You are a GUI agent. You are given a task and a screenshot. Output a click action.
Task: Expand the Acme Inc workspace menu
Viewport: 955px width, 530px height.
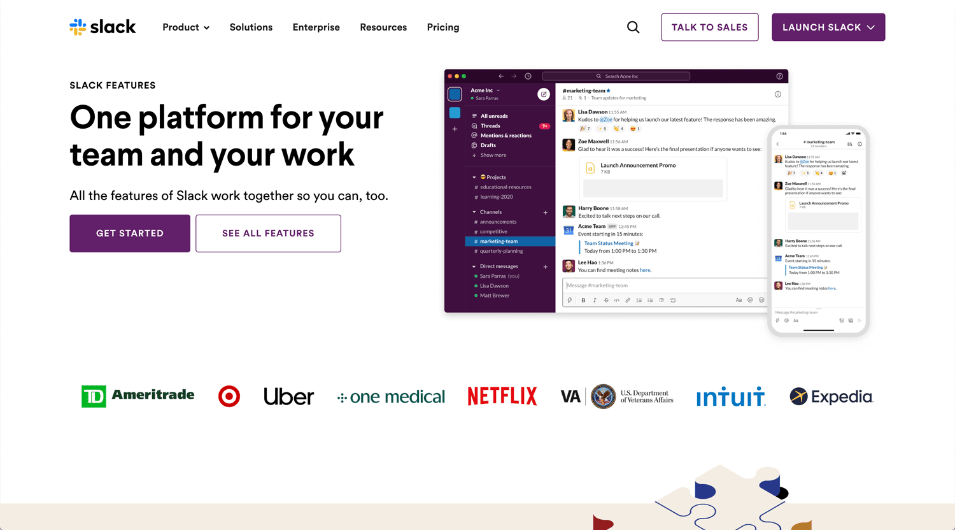pyautogui.click(x=485, y=90)
